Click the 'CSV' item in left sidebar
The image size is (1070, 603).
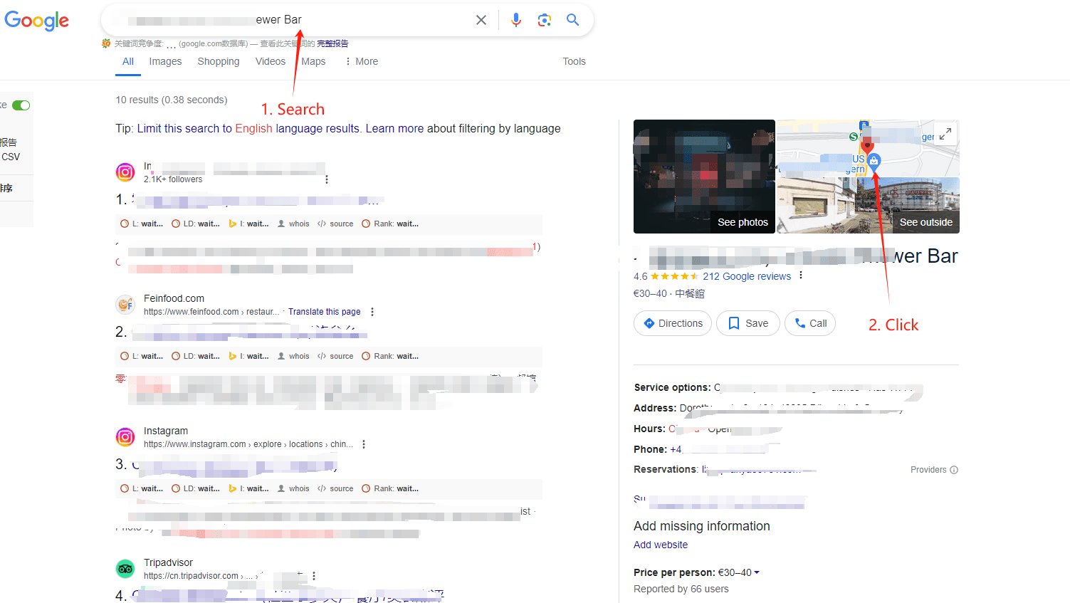pos(11,157)
